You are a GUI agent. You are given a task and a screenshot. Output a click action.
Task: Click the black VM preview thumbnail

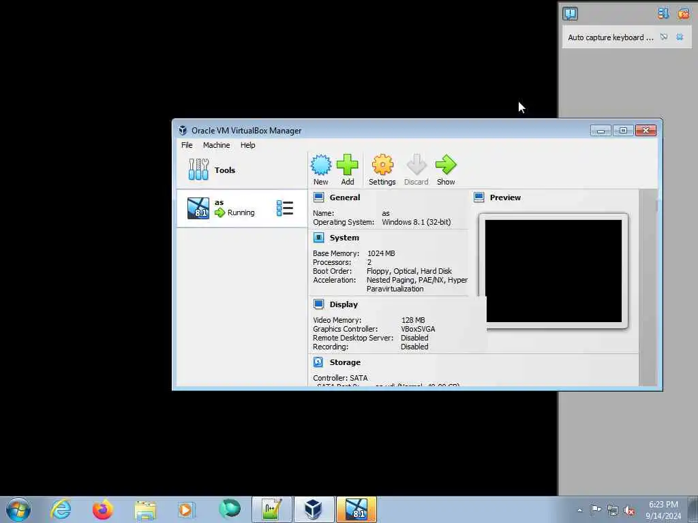[x=553, y=271]
